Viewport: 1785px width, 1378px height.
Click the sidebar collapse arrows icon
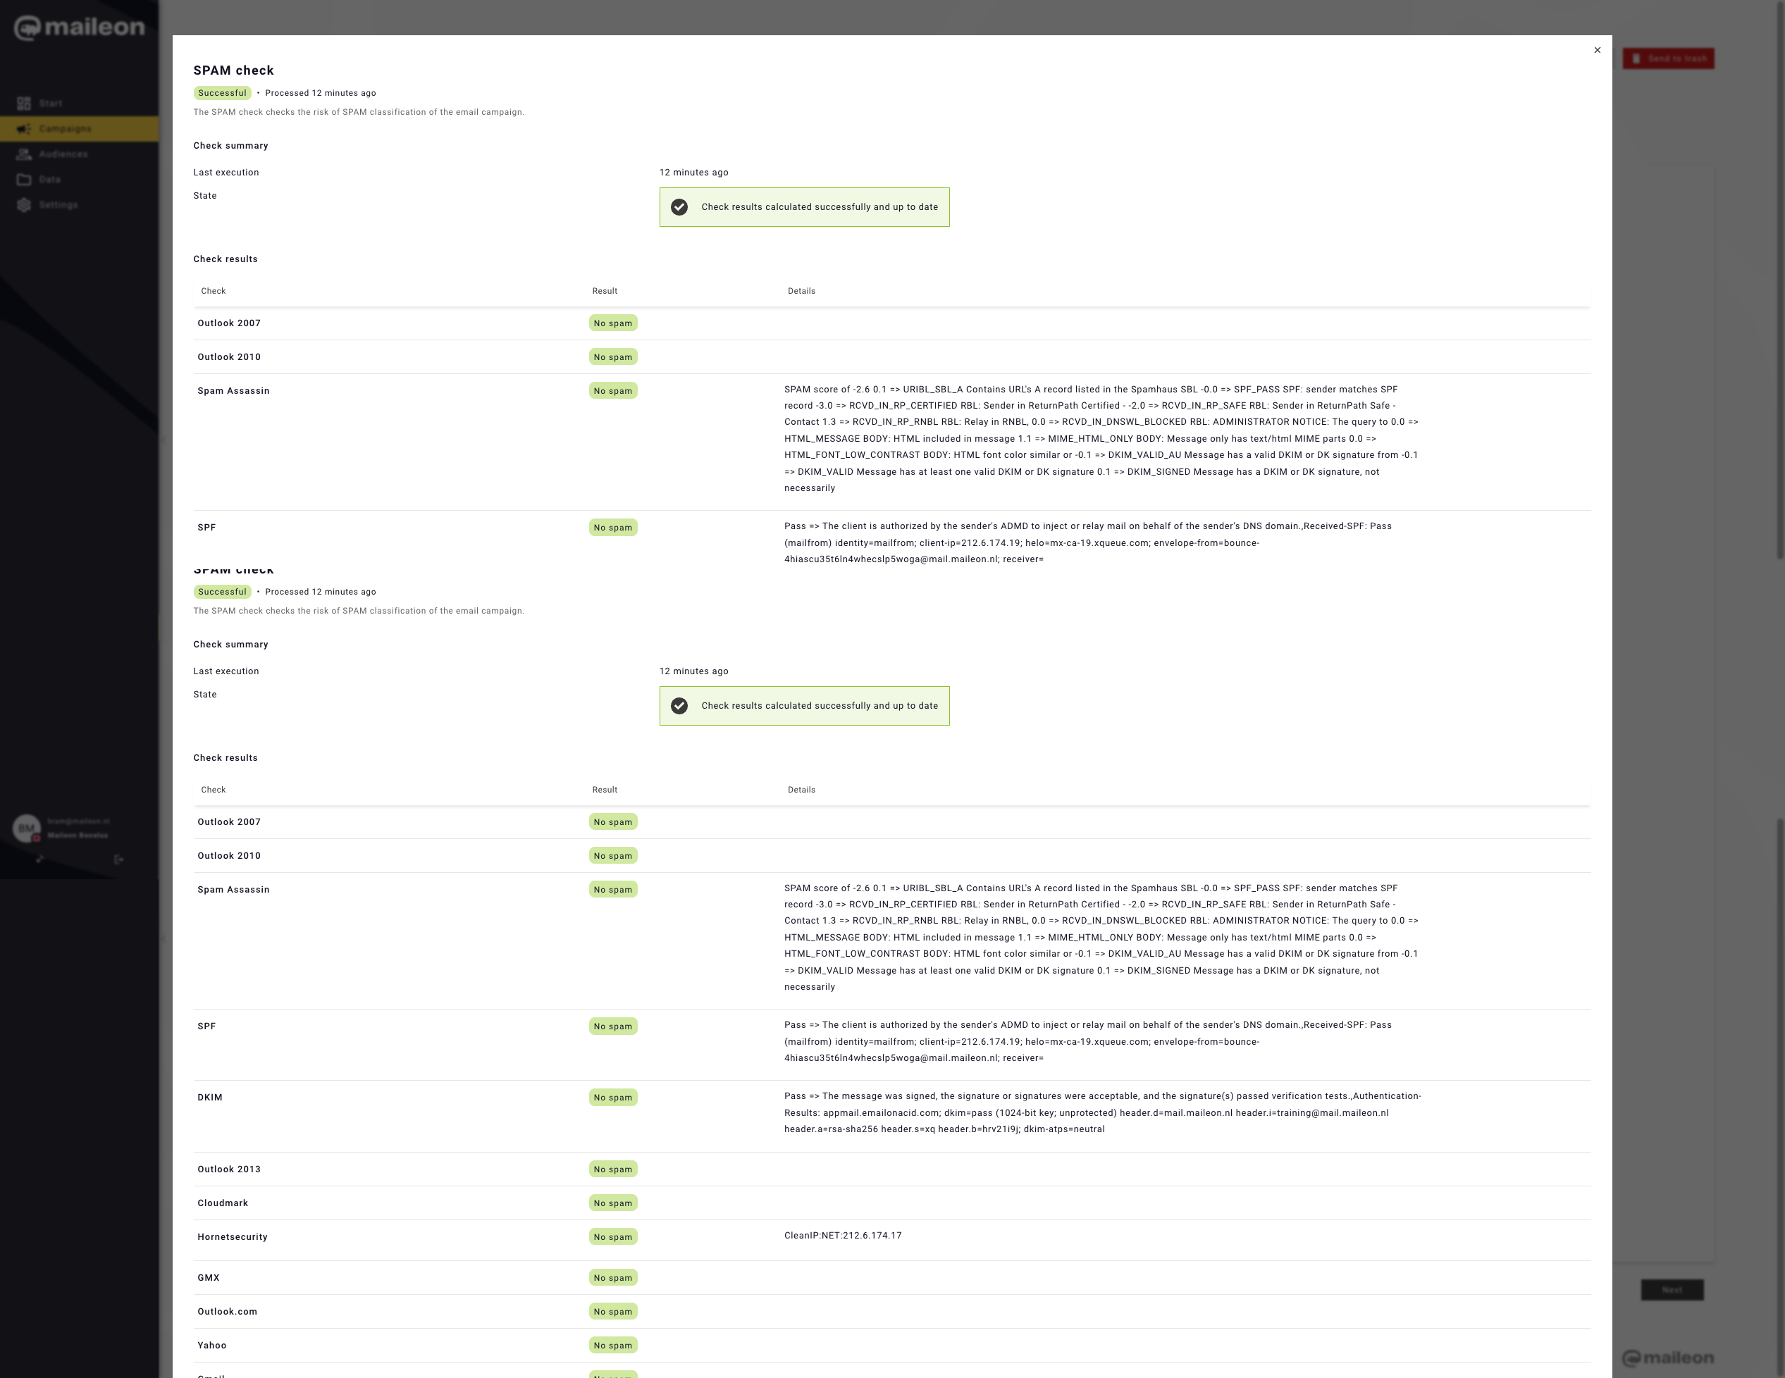point(39,859)
